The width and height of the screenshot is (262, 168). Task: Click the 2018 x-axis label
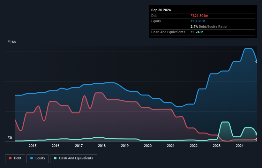click(102, 146)
